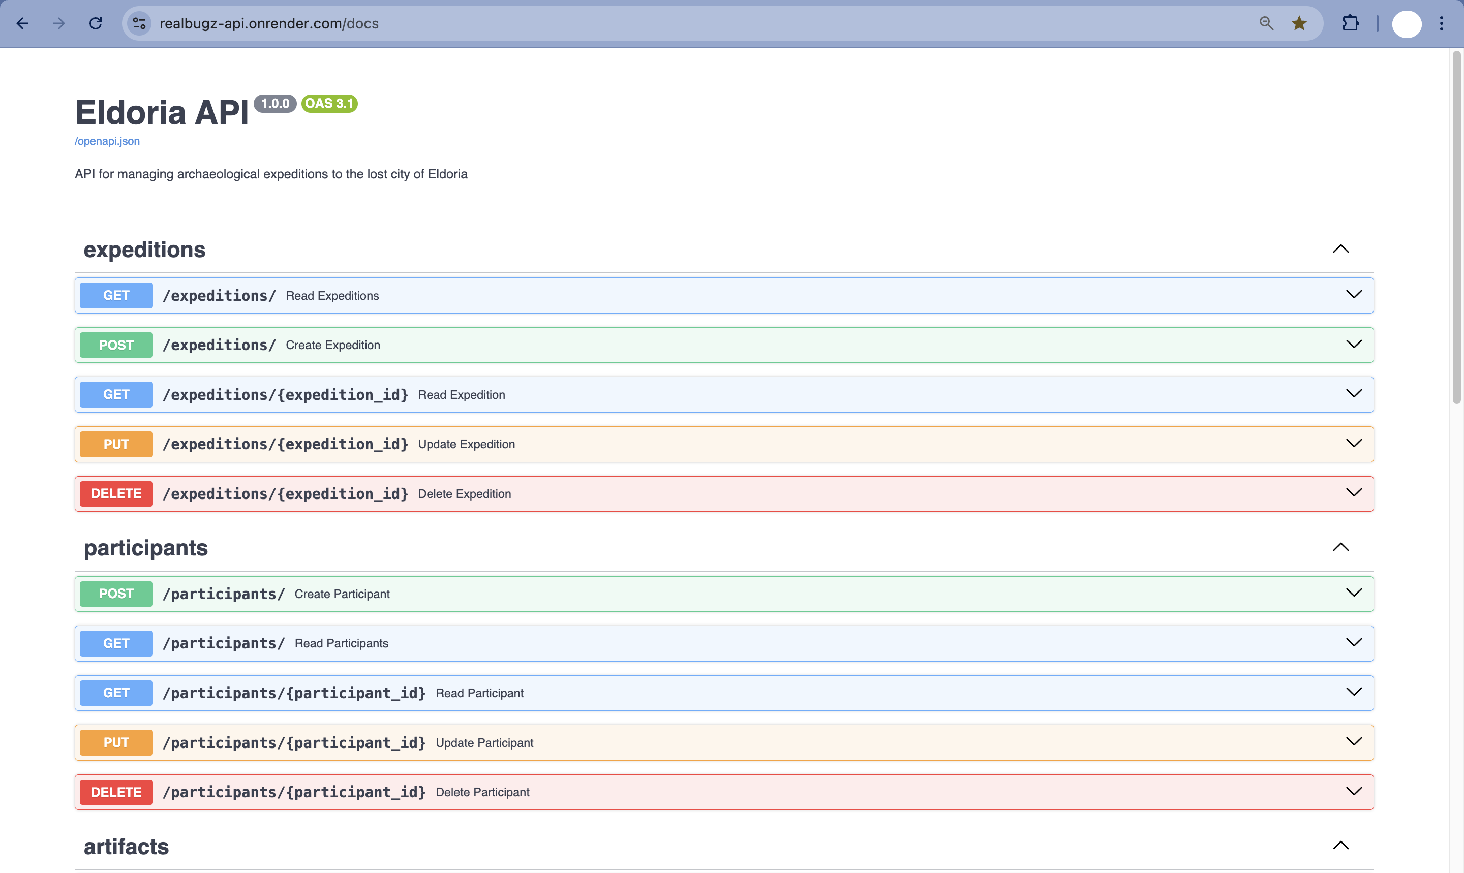Viewport: 1464px width, 873px height.
Task: Expand POST Create Expedition endpoint
Action: click(1353, 345)
